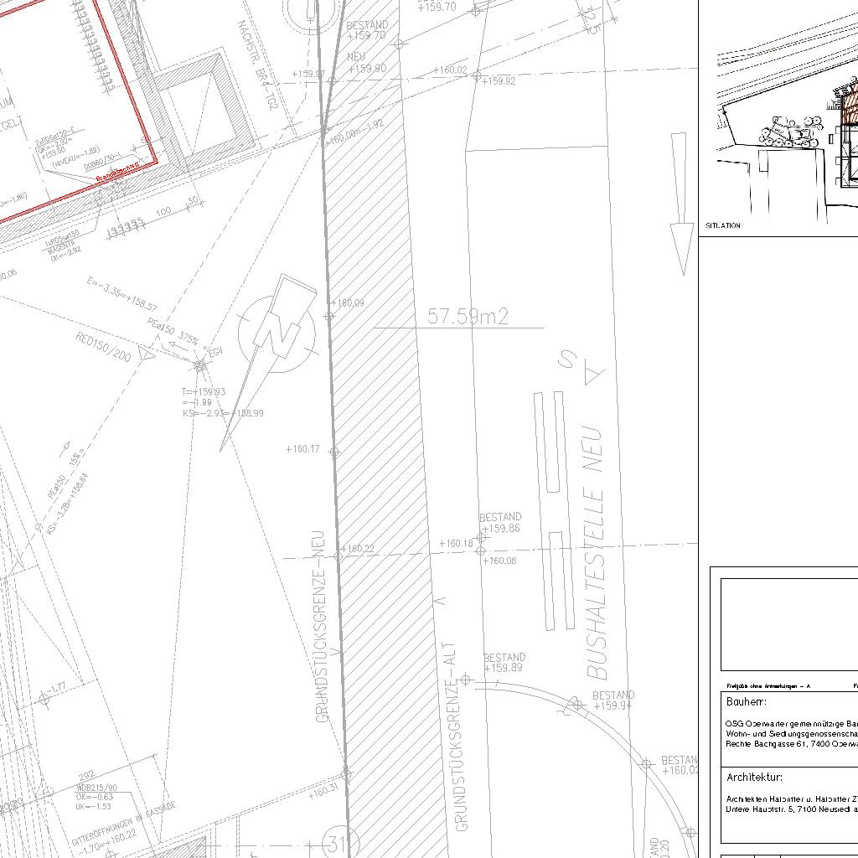
Task: Select the Architekten Halbritter u. Halbritter line
Action: [791, 799]
